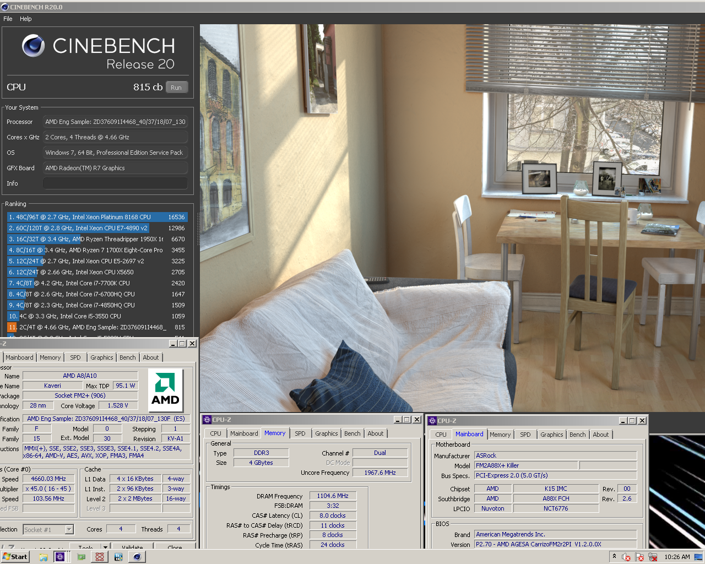Select ranking row Xeon CPU X5650
Viewport: 705px width, 564px height.
pos(97,272)
